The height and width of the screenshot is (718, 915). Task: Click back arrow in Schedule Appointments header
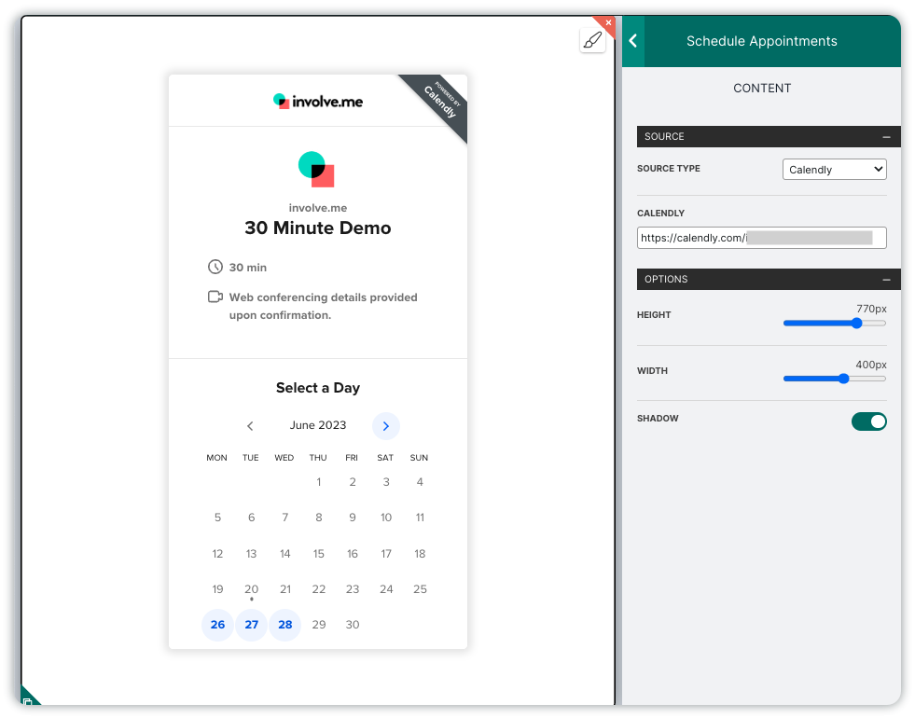click(633, 41)
